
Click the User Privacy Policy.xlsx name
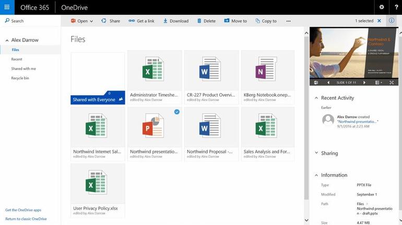pos(96,208)
